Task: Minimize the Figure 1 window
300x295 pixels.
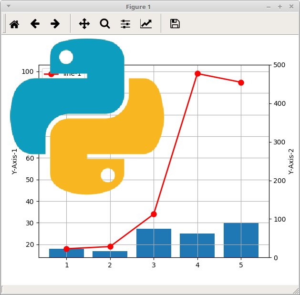Action: [x=269, y=7]
